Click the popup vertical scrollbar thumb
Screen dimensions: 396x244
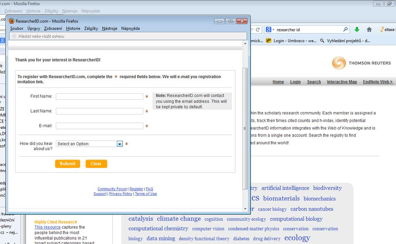245,128
